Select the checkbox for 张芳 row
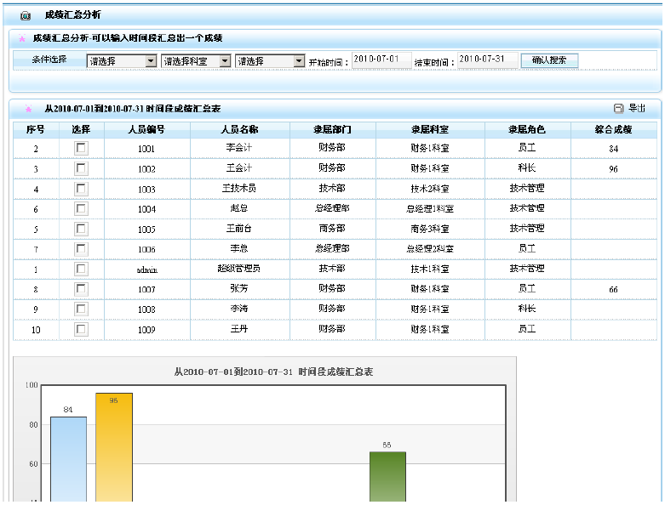This screenshot has height=505, width=665. point(81,289)
